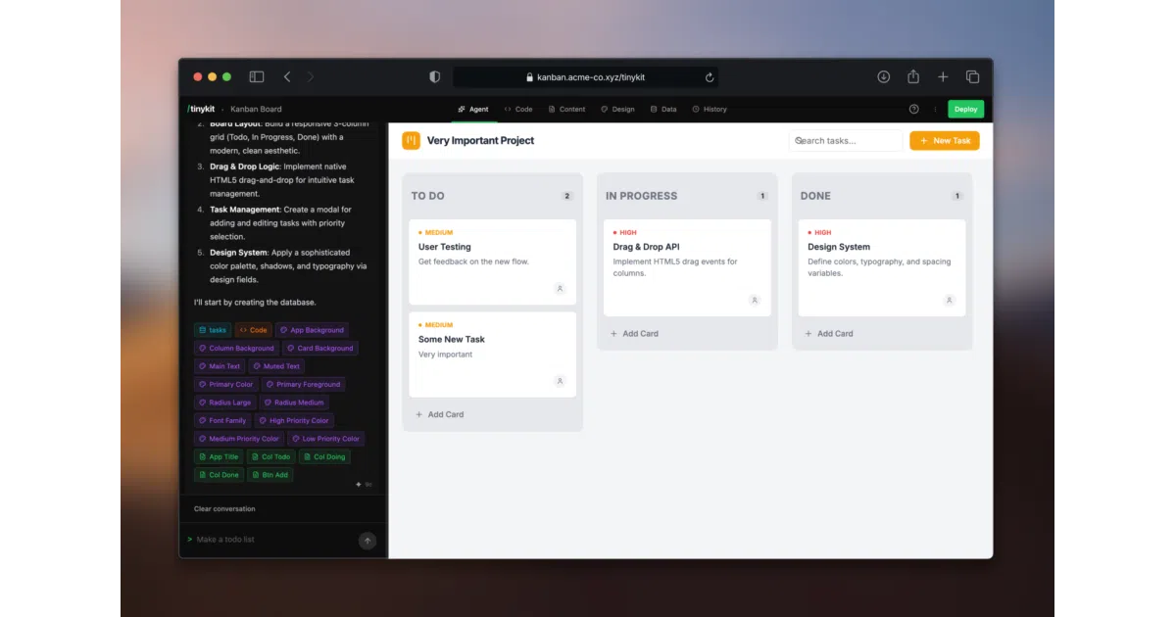The image size is (1176, 617).
Task: Switch to the Code tab
Action: [518, 109]
